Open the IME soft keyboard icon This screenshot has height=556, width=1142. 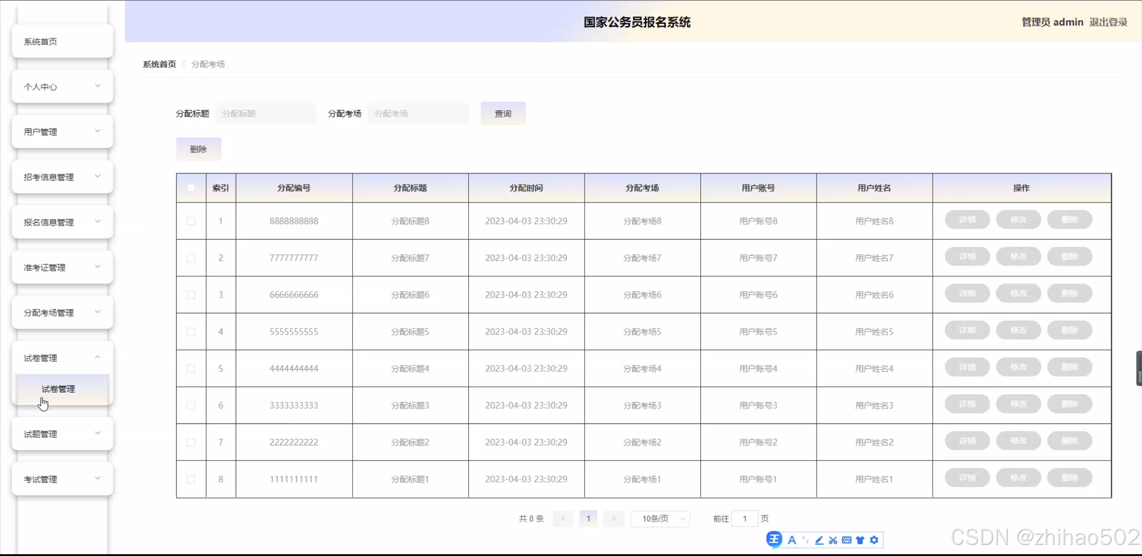pos(847,540)
